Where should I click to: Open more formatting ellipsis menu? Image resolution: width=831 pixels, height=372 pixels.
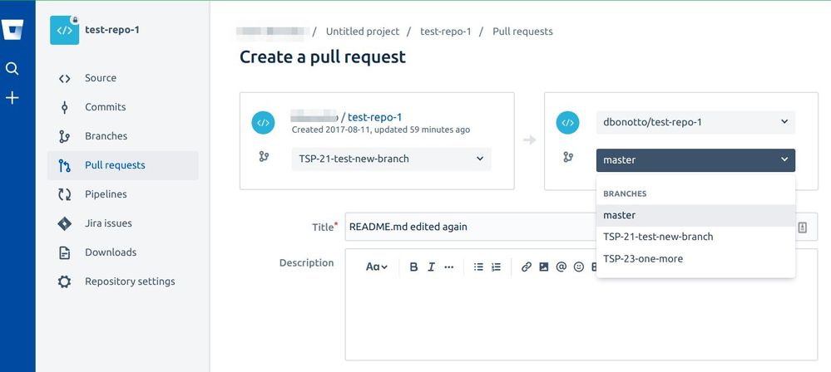[449, 267]
